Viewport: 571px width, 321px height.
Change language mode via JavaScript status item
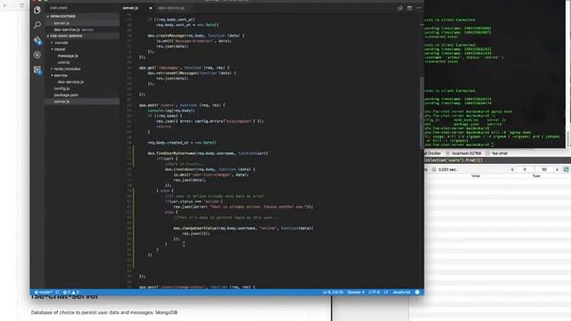click(x=401, y=292)
